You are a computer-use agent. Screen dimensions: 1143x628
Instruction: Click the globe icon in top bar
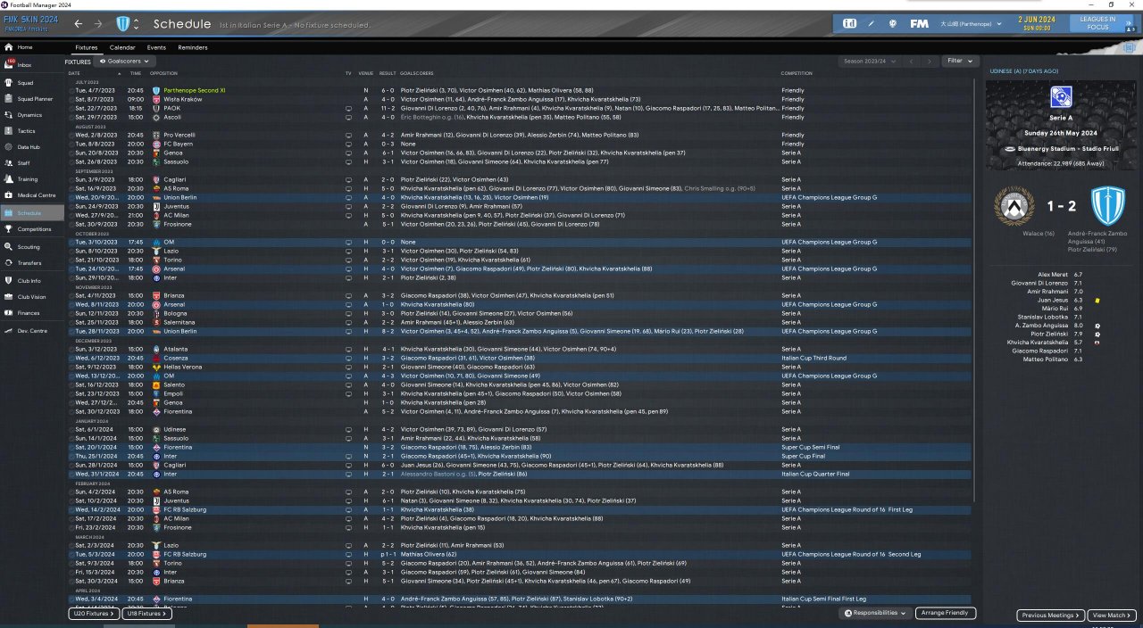click(893, 23)
